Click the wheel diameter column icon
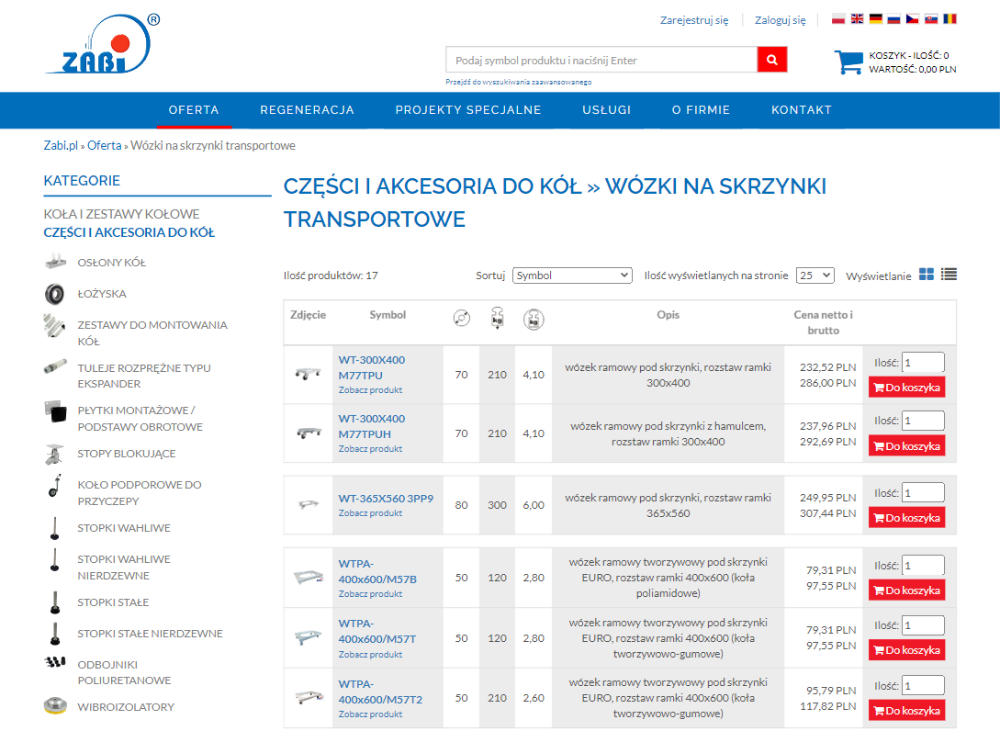Screen dimensions: 1000x731 pyautogui.click(x=462, y=318)
